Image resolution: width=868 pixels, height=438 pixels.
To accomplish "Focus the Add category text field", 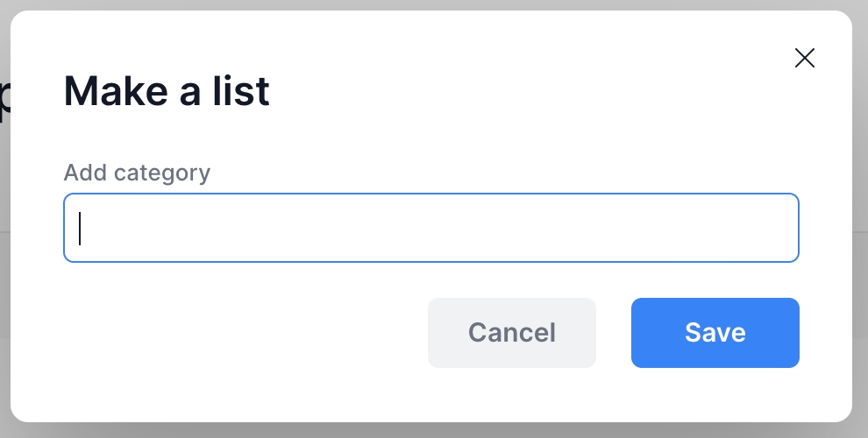I will 430,228.
